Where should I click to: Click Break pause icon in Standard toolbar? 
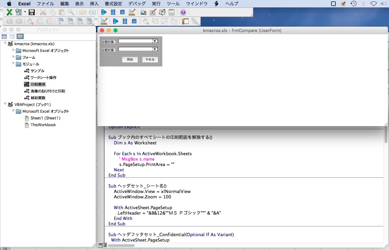click(113, 12)
